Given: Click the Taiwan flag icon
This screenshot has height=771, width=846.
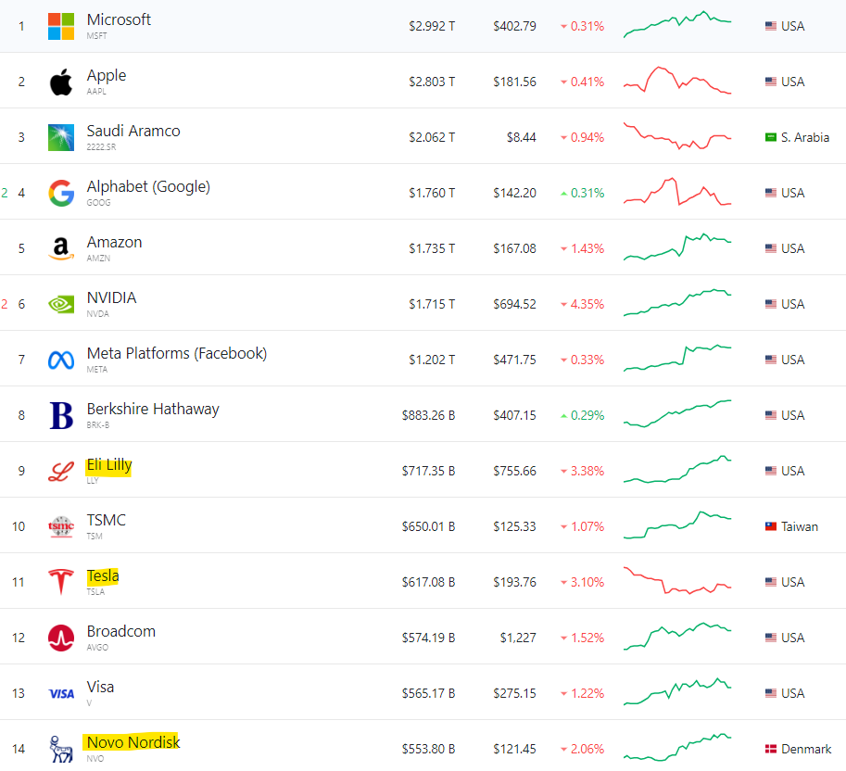Looking at the screenshot, I should click(x=770, y=526).
